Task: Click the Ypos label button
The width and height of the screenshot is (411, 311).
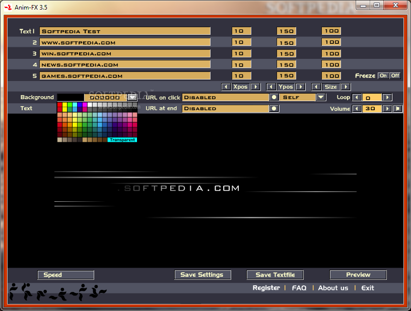Action: click(286, 87)
